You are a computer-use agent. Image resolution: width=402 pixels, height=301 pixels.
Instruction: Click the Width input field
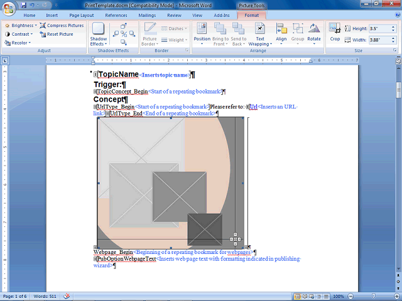pos(380,40)
